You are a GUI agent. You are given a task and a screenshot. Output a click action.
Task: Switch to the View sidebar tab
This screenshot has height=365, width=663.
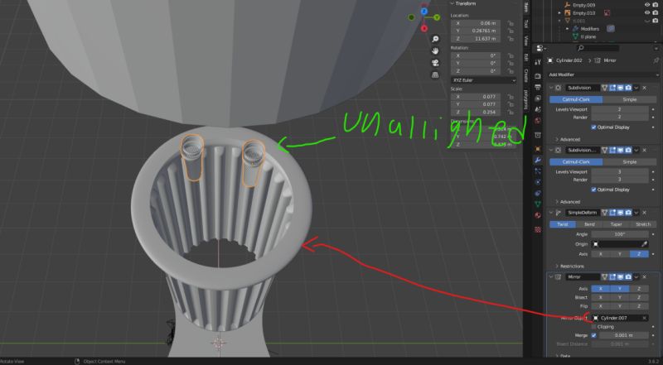(526, 41)
